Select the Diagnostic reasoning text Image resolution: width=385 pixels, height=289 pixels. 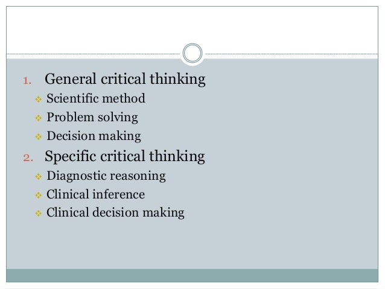pyautogui.click(x=106, y=177)
